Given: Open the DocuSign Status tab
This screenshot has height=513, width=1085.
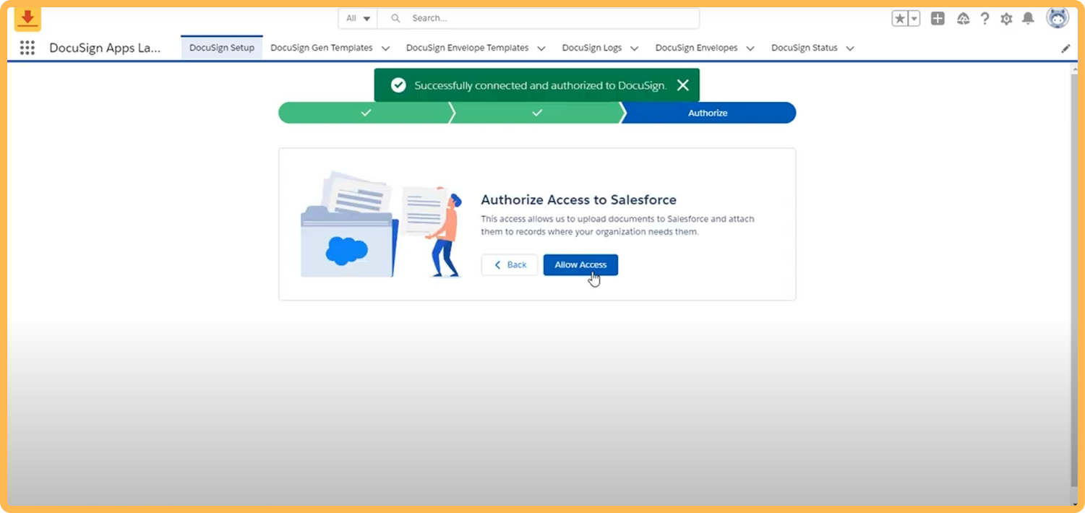Looking at the screenshot, I should [804, 48].
